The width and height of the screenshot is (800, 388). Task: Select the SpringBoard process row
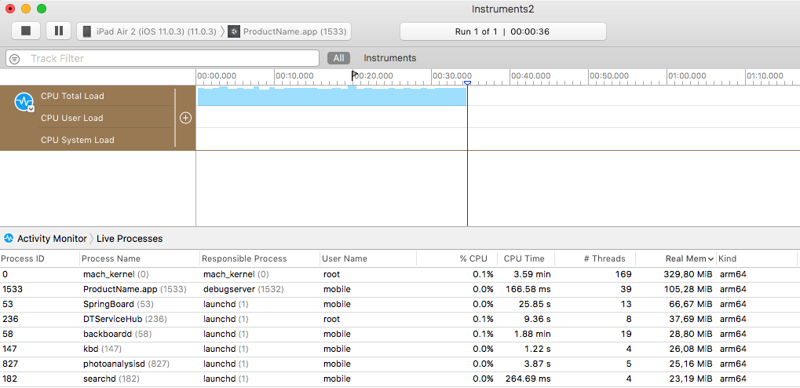(110, 304)
